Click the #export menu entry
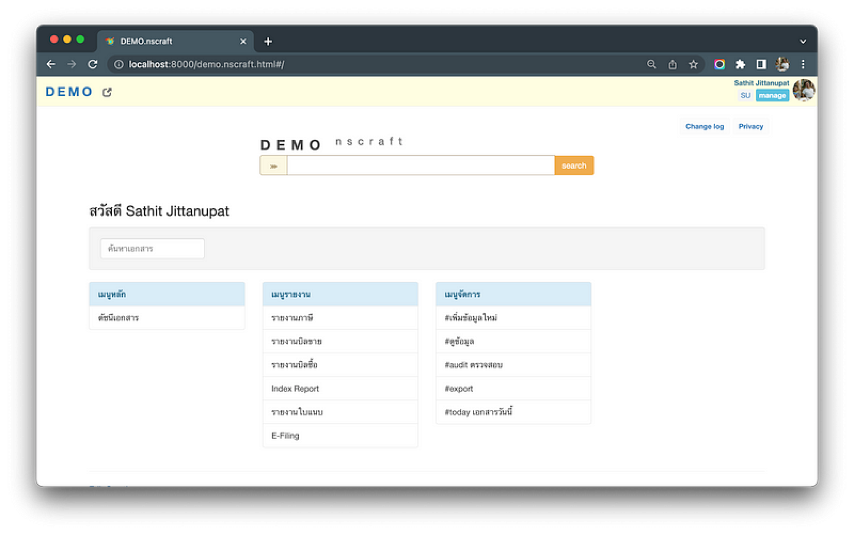This screenshot has width=854, height=535. point(459,389)
